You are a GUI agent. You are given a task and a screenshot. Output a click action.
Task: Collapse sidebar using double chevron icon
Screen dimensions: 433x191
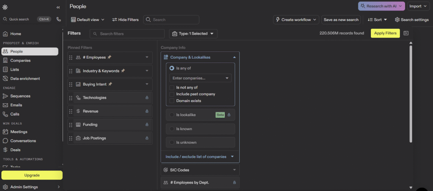[58, 7]
